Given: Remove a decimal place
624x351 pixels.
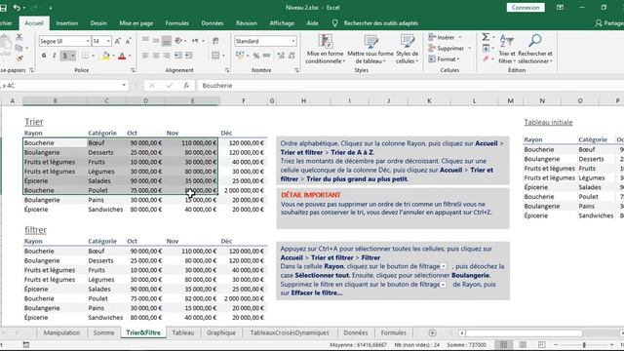Looking at the screenshot, I should tap(292, 56).
